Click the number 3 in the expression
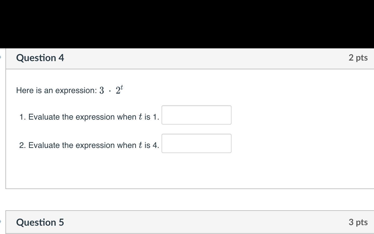The height and width of the screenshot is (234, 374). click(102, 91)
